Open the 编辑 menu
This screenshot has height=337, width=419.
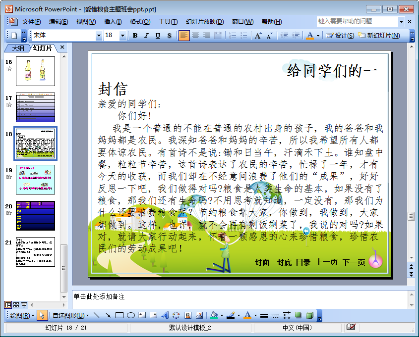pyautogui.click(x=59, y=22)
